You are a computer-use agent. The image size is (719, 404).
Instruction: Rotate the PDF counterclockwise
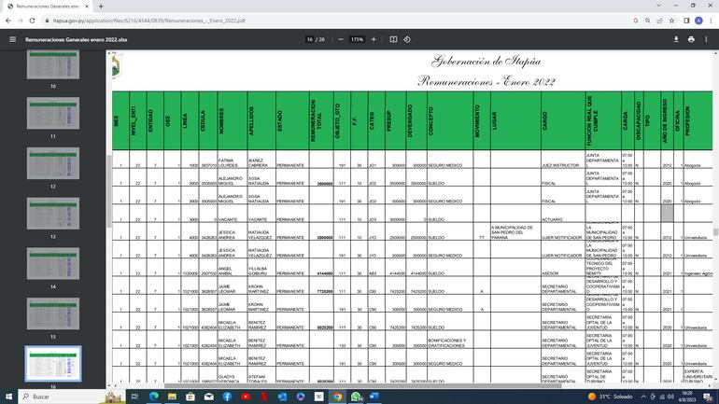coord(407,39)
